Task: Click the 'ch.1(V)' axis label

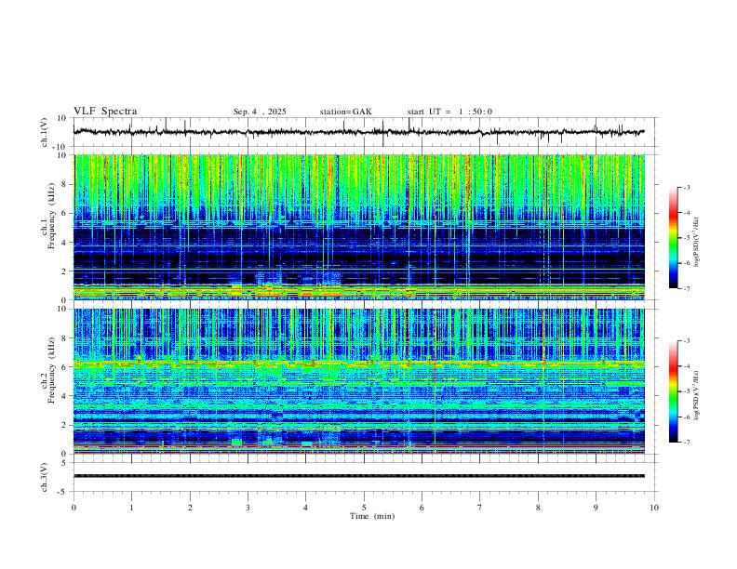Action: pyautogui.click(x=45, y=132)
